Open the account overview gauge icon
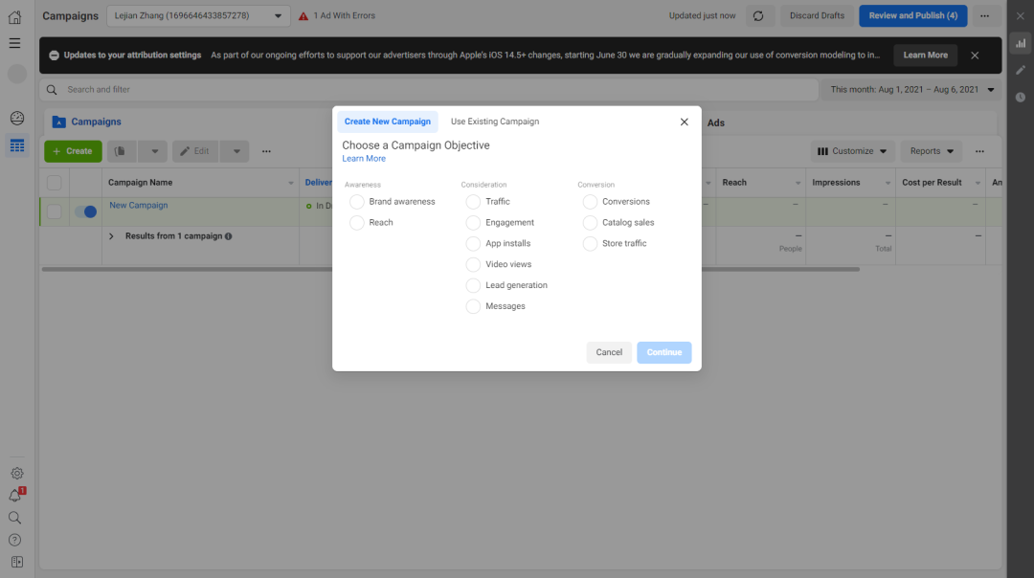Viewport: 1034px width, 578px height. [x=17, y=118]
